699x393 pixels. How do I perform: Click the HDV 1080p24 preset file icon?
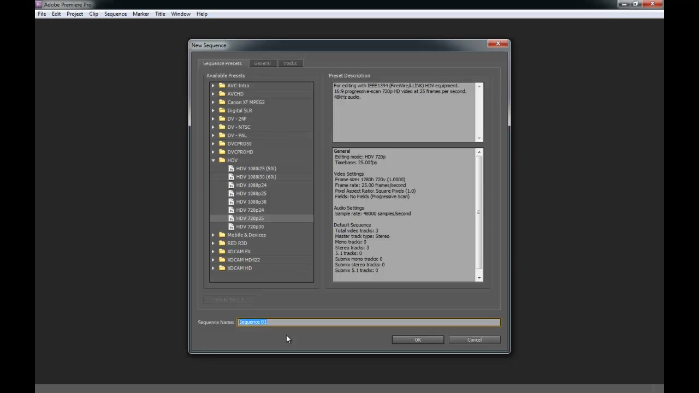231,185
